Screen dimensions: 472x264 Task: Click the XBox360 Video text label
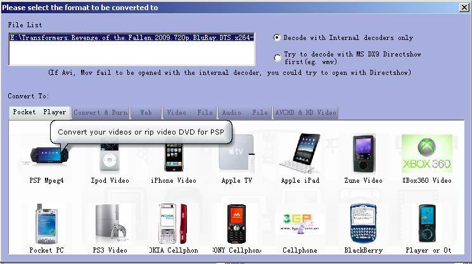tap(427, 180)
